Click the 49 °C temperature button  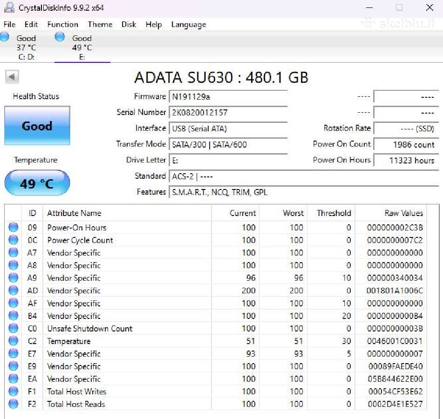coord(37,183)
